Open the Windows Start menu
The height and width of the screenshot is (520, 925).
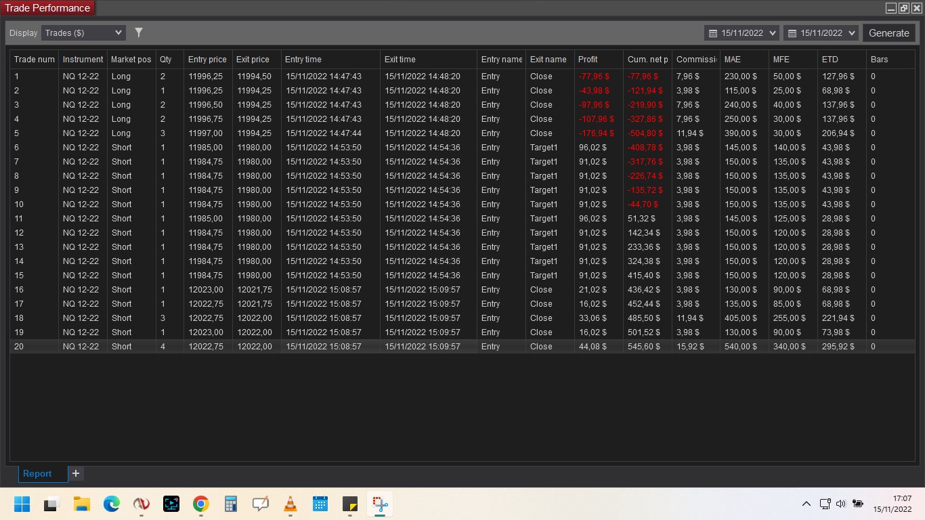(x=22, y=504)
